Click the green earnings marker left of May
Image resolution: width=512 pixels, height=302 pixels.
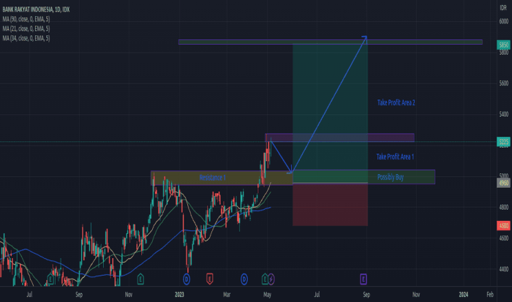pos(264,279)
